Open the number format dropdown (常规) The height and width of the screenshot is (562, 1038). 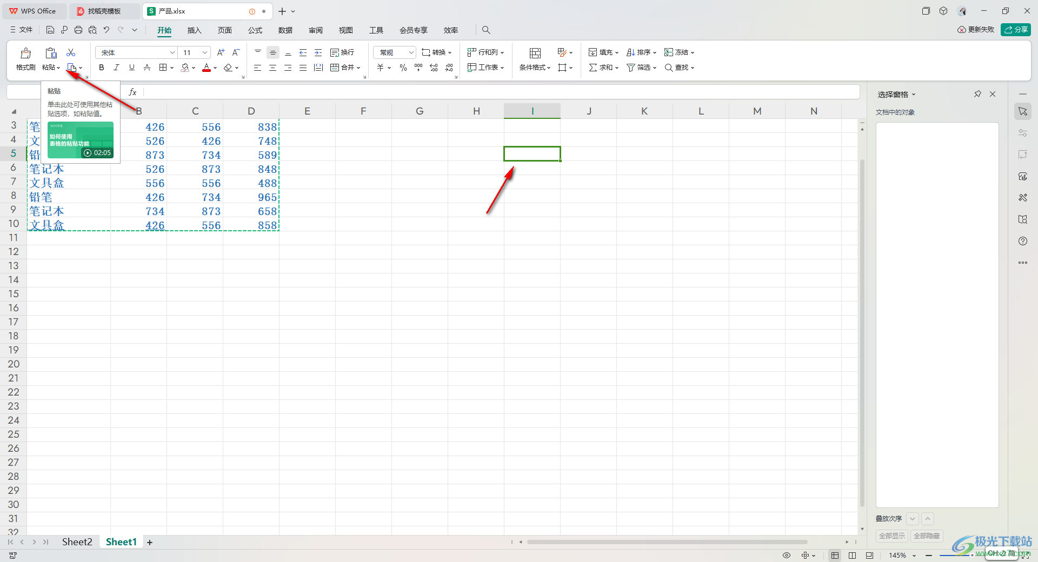411,52
